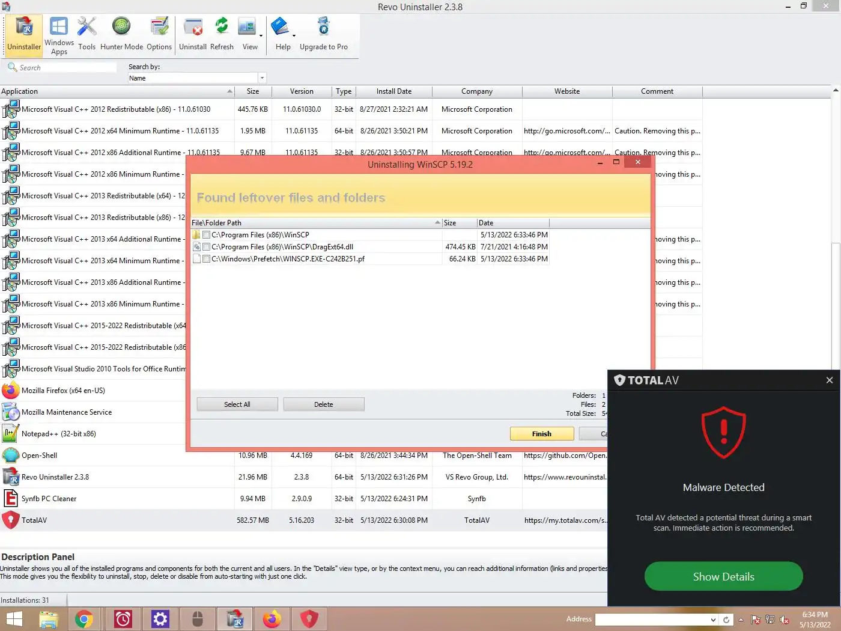Sort leftovers by File\Folder Path column
Screen dimensions: 841x631
coord(316,223)
